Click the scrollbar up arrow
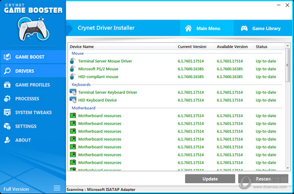Image resolution: width=294 pixels, height=194 pixels. pyautogui.click(x=288, y=46)
